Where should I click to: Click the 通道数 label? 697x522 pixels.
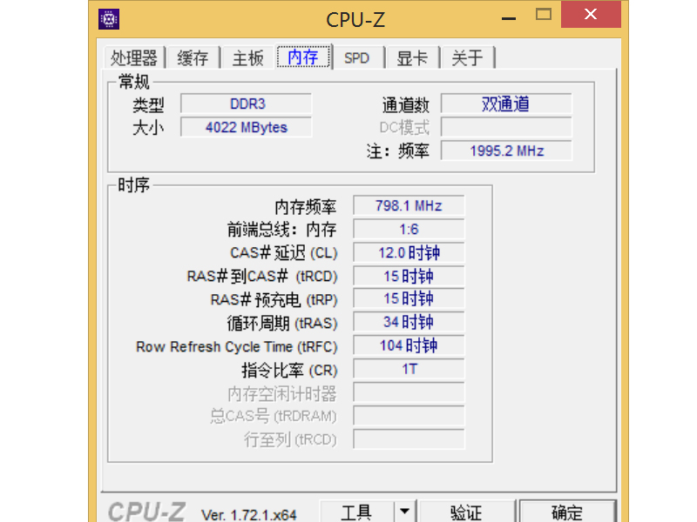405,104
